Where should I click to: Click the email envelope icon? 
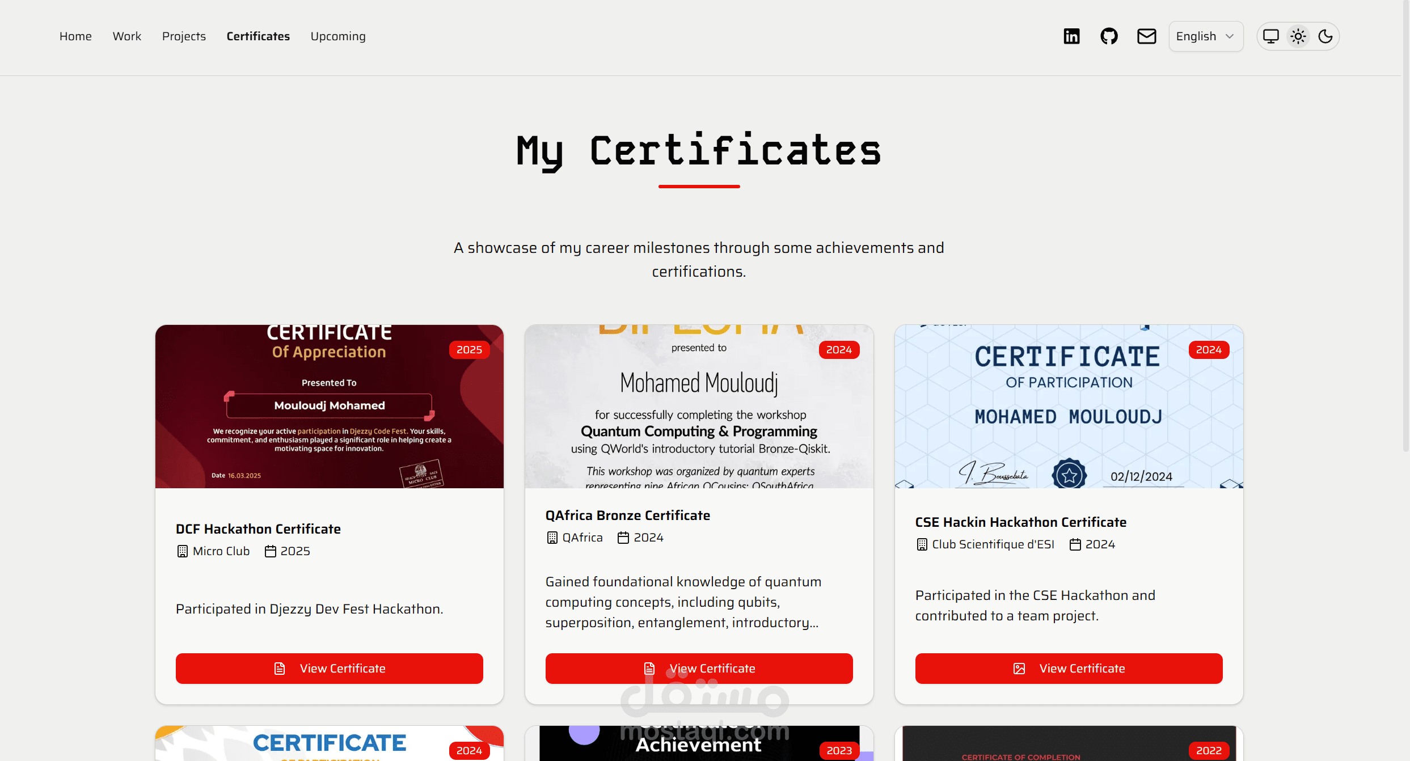1146,36
